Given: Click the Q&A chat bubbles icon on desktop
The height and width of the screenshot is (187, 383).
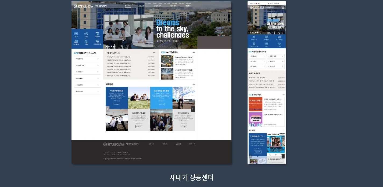Looking at the screenshot, I should click(86, 35).
